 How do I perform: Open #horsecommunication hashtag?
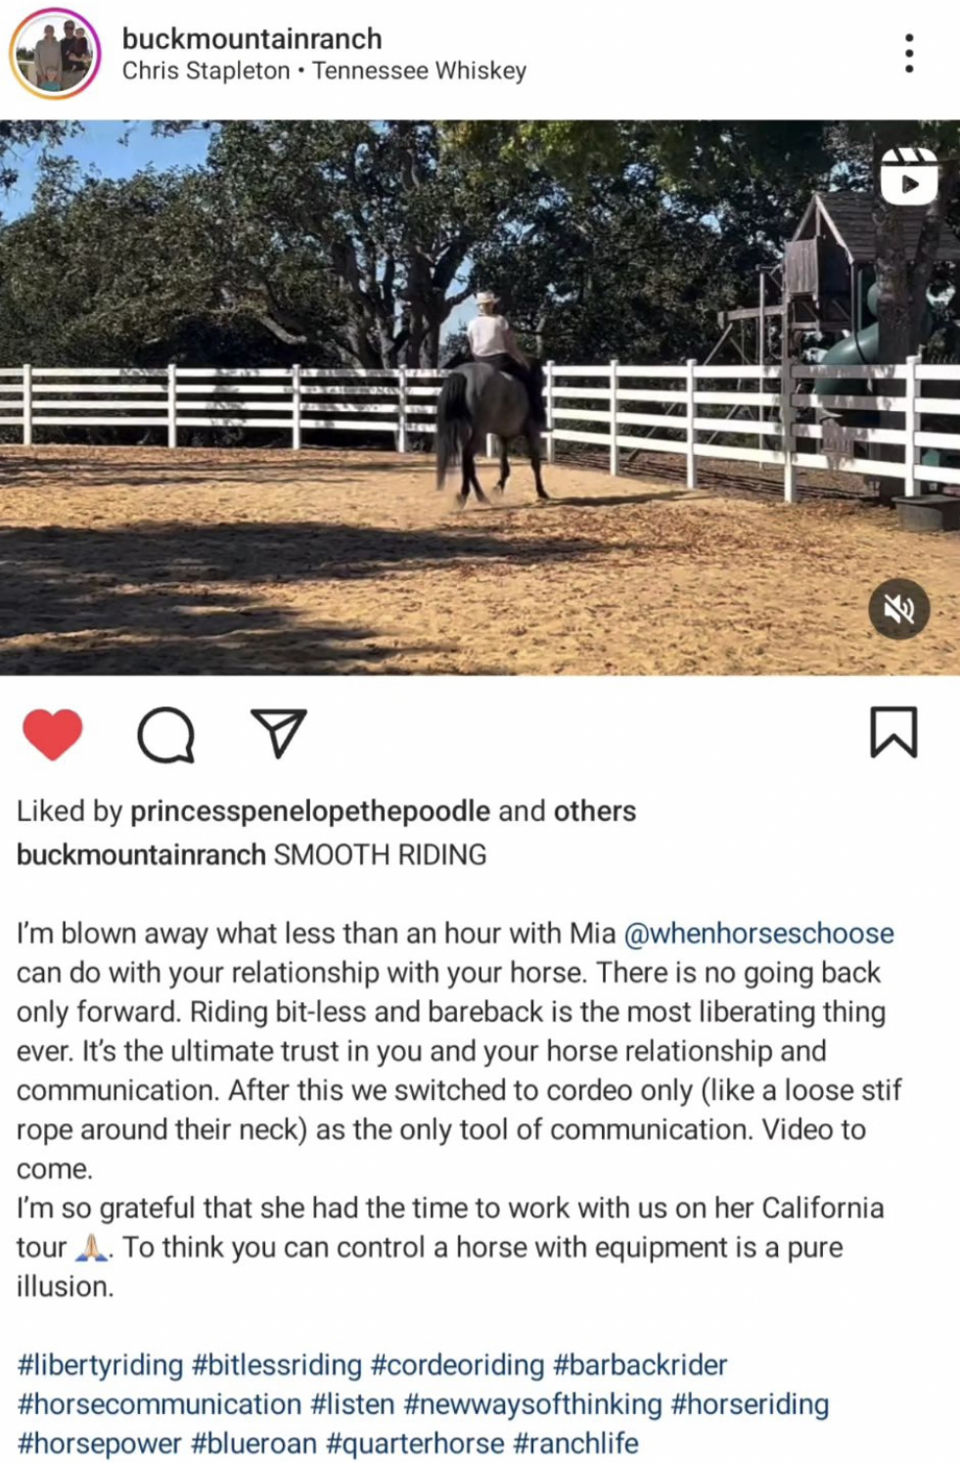pyautogui.click(x=160, y=1404)
